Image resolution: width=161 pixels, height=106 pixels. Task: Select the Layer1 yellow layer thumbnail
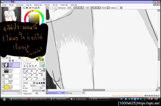pos(6,87)
